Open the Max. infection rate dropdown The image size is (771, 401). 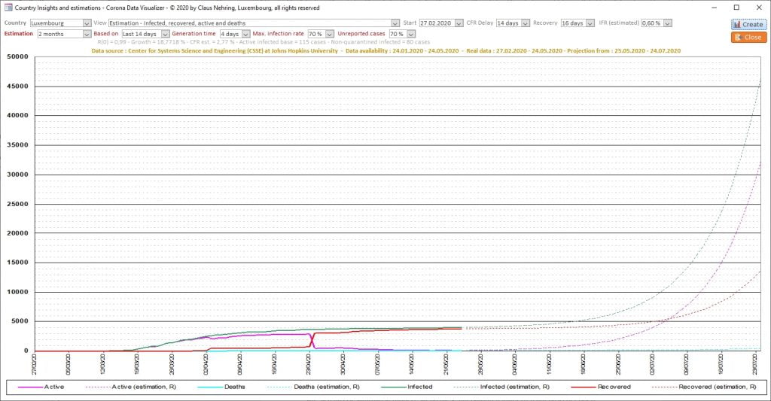coord(329,34)
